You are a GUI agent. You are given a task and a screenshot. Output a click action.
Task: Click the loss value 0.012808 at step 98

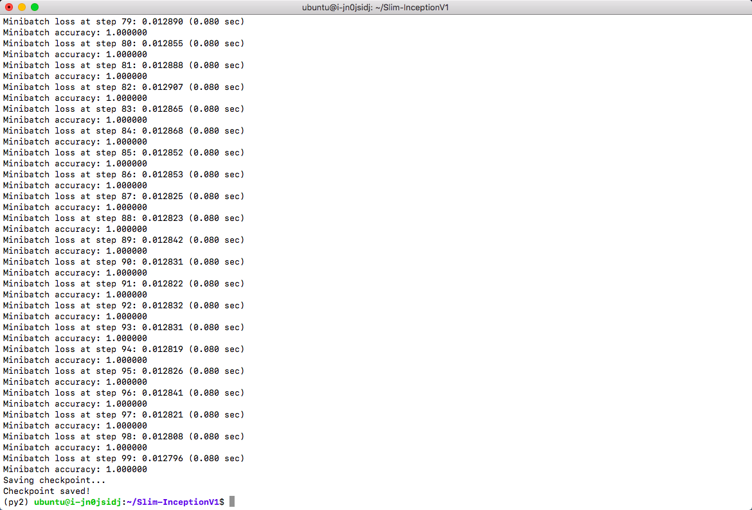(x=162, y=436)
